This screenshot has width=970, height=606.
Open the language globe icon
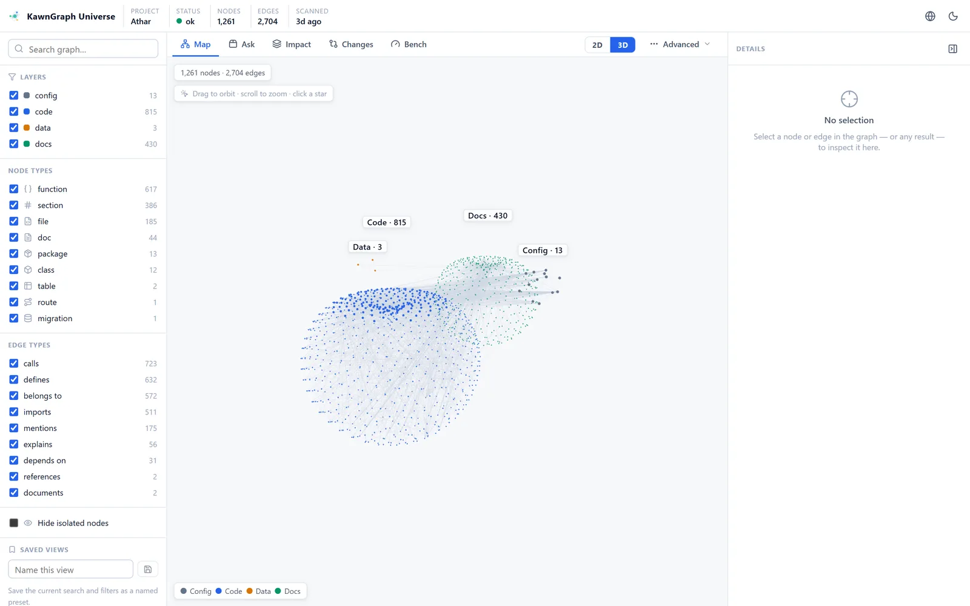point(930,16)
